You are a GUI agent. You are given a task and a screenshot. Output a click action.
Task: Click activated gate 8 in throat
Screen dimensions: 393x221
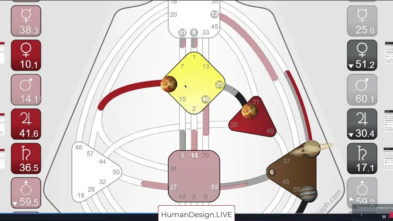[x=194, y=33]
